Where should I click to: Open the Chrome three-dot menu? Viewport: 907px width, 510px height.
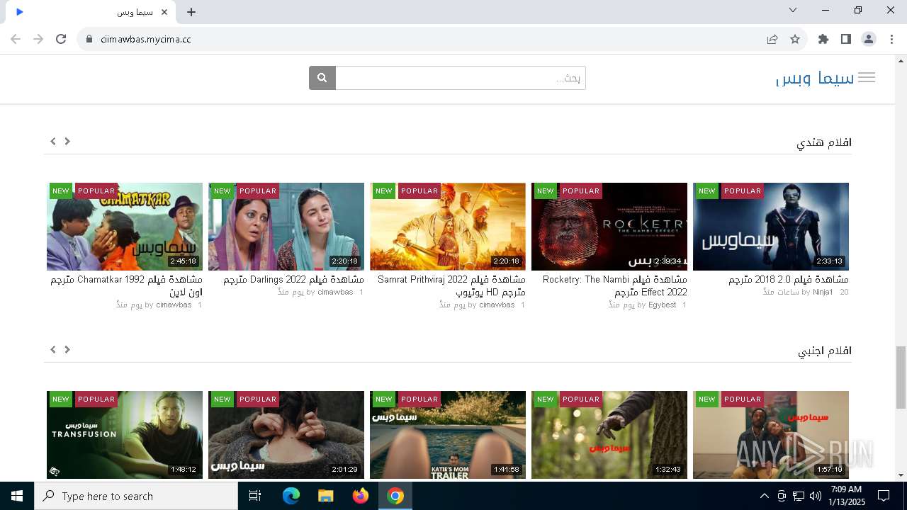coord(891,39)
